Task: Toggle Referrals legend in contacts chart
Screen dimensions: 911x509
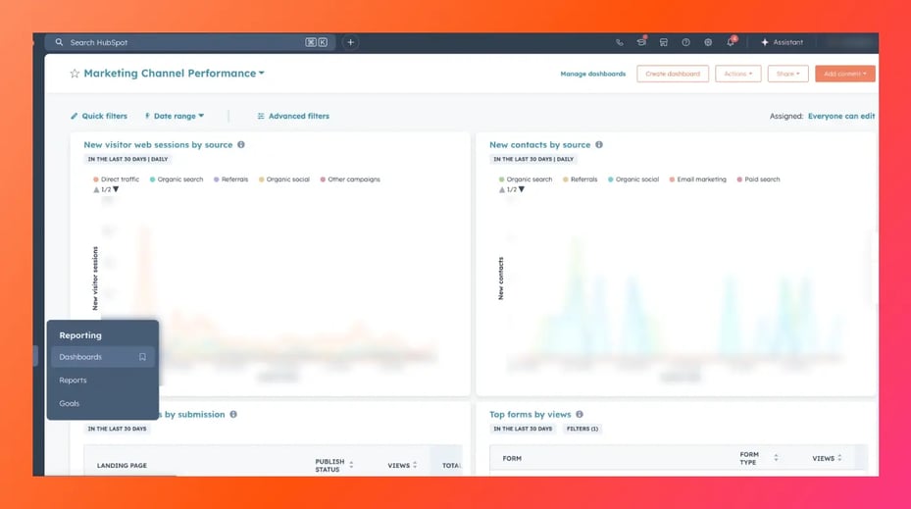Action: coord(580,179)
